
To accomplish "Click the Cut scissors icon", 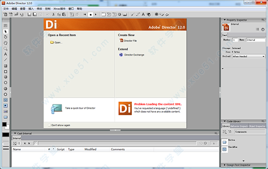I will tap(53, 15).
